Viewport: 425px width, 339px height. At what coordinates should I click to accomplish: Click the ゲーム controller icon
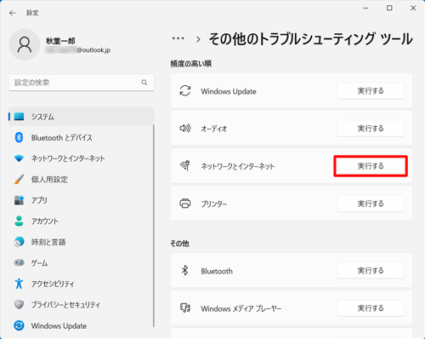(x=19, y=262)
